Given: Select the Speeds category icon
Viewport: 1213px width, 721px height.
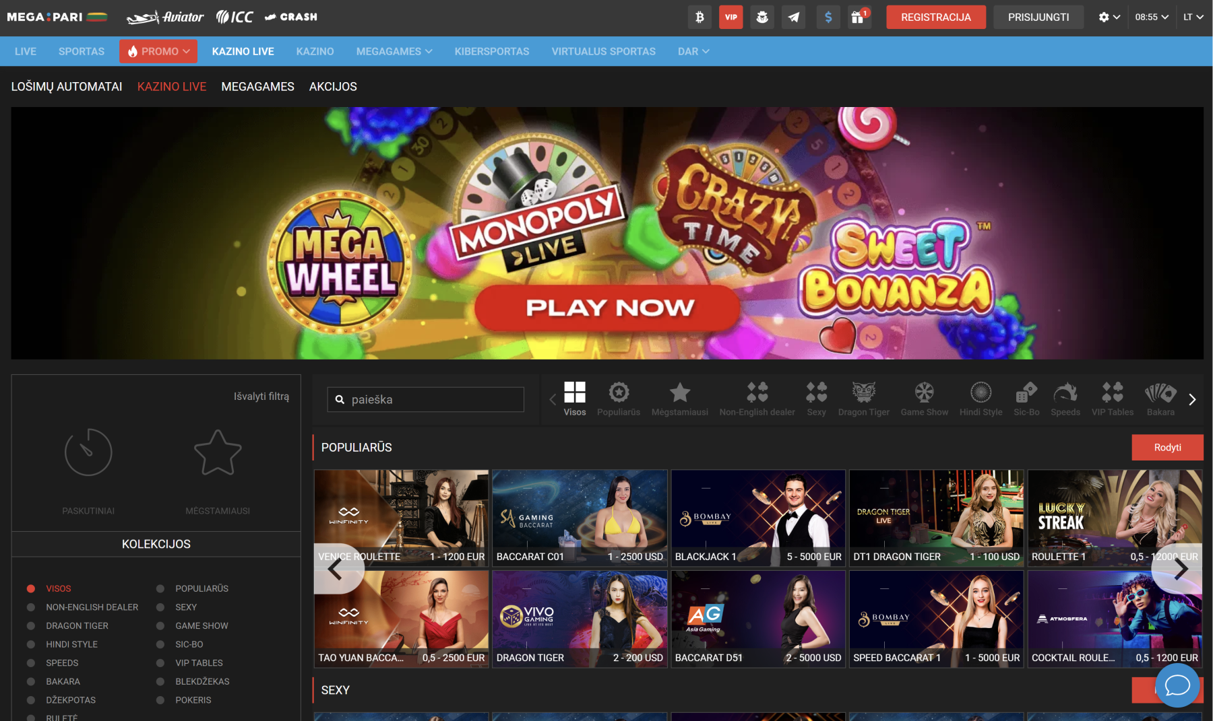Looking at the screenshot, I should pyautogui.click(x=1065, y=399).
